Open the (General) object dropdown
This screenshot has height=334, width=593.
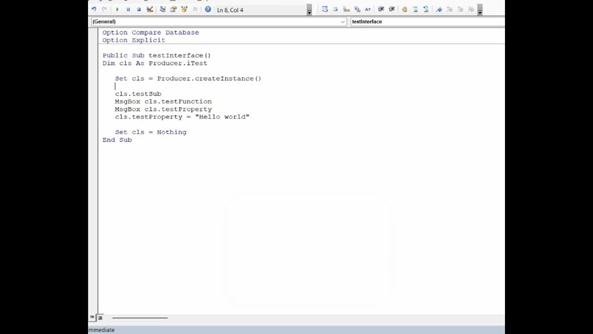[342, 21]
